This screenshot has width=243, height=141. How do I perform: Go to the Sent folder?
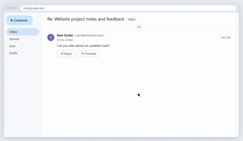coord(12,46)
